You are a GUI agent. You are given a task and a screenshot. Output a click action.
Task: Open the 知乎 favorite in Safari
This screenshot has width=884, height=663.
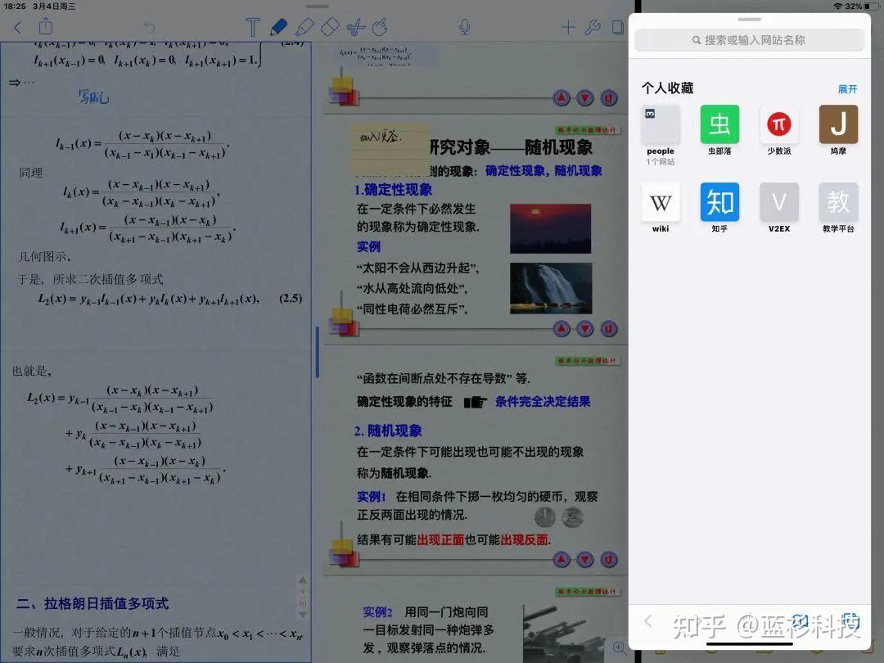[x=719, y=202]
